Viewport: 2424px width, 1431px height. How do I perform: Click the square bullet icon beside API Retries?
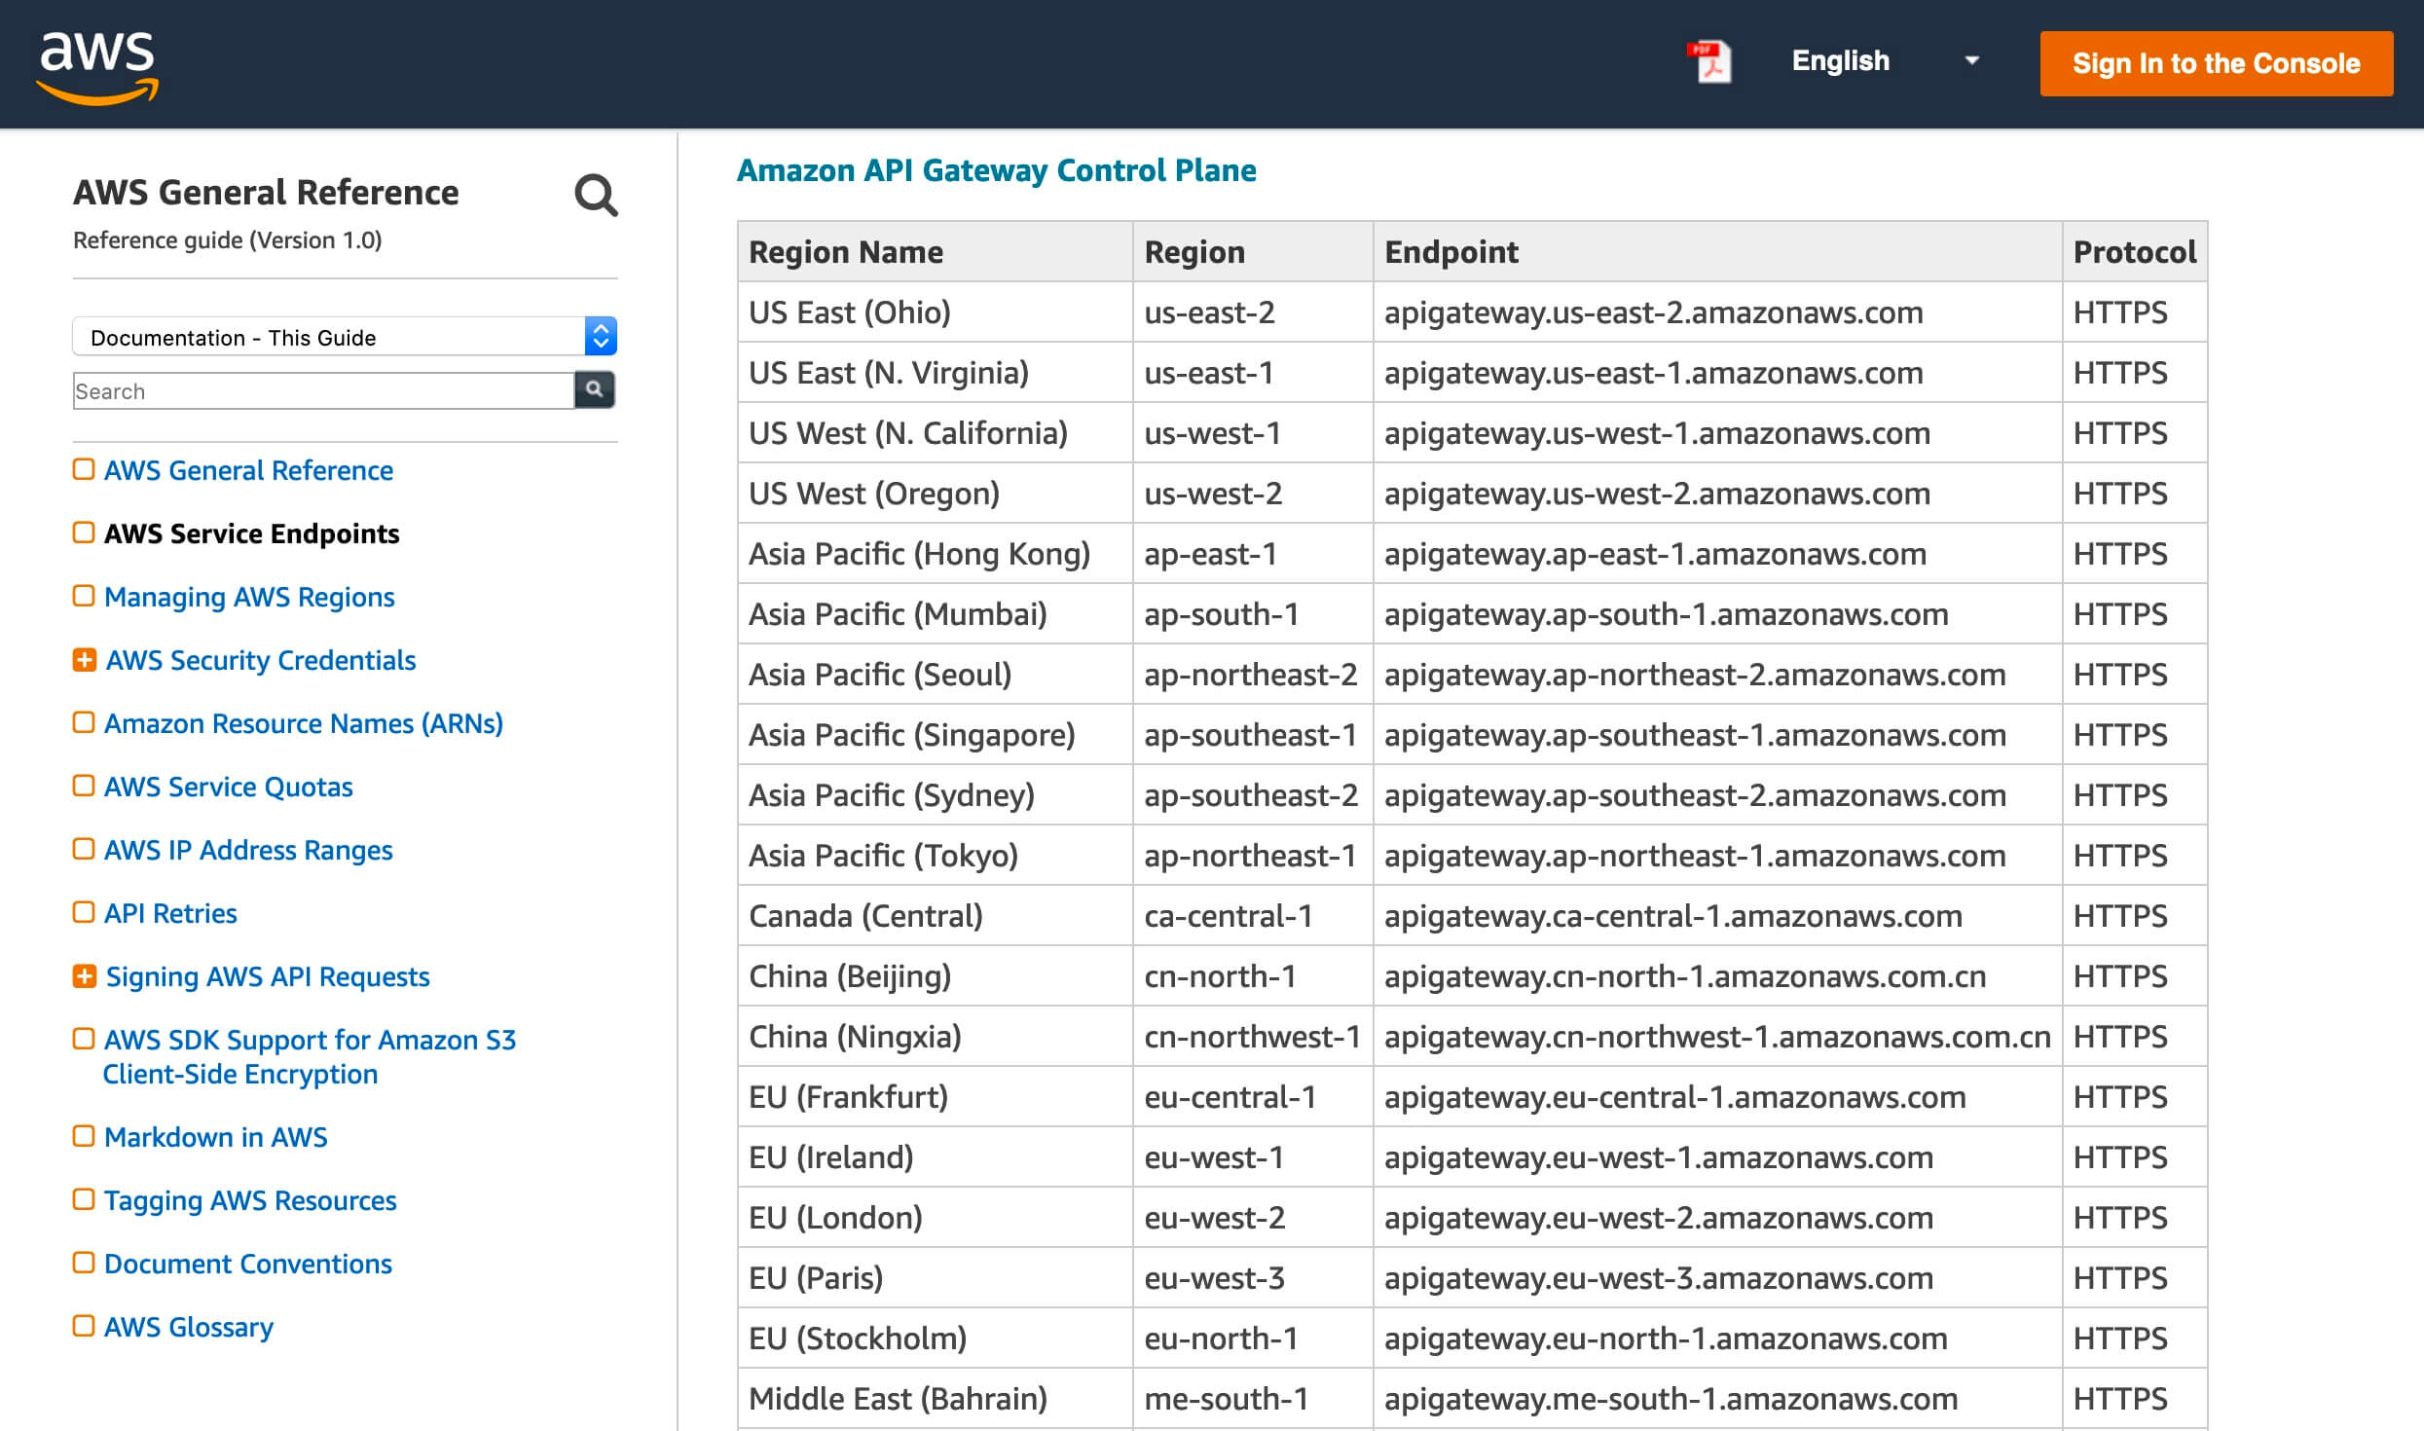(84, 912)
